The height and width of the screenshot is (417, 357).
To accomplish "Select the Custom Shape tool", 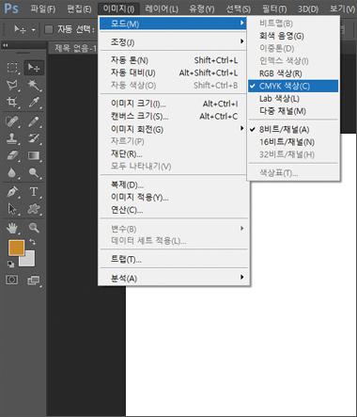I will (34, 209).
